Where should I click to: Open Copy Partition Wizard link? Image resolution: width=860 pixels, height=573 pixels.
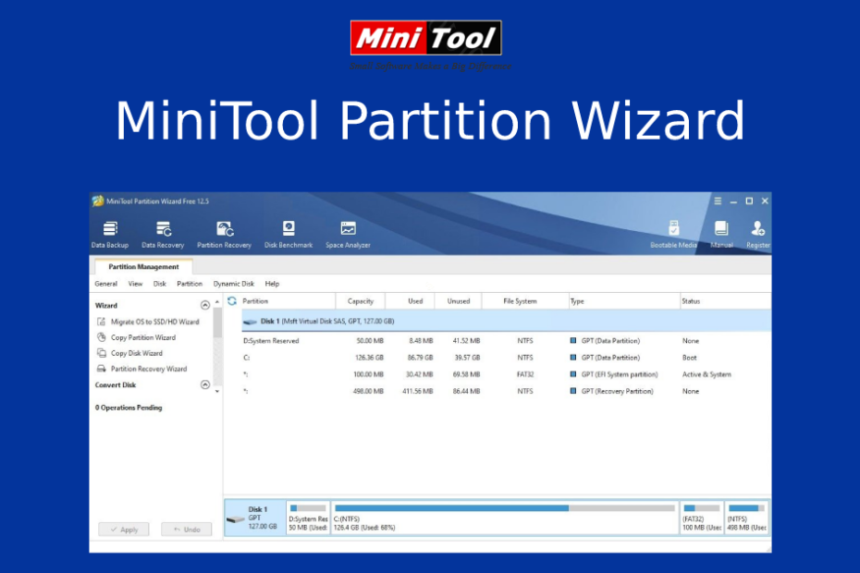pyautogui.click(x=143, y=337)
